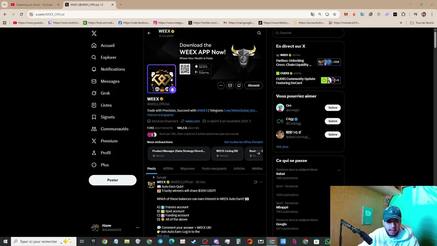This screenshot has height=246, width=437.
Task: Open Paribus live space listing
Action: [x=308, y=60]
